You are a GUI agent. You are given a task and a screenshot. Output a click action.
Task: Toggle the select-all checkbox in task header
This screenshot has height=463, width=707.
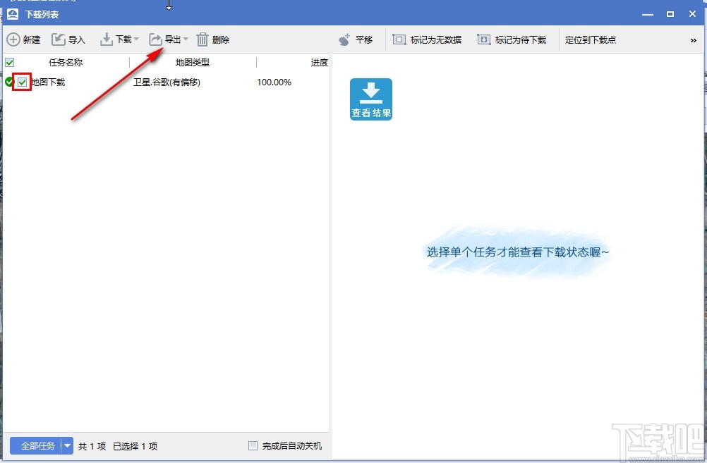(x=9, y=62)
